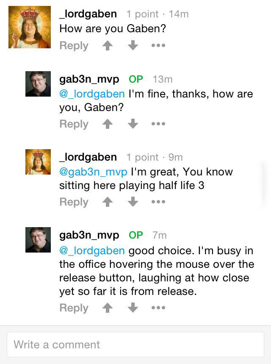
Task: Open more options on "half life 3" comment
Action: pos(158,202)
